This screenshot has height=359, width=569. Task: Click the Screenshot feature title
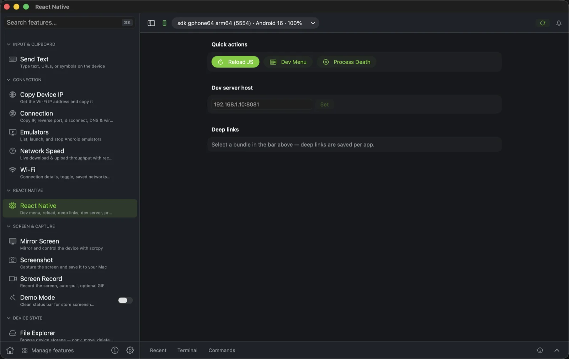coord(36,260)
